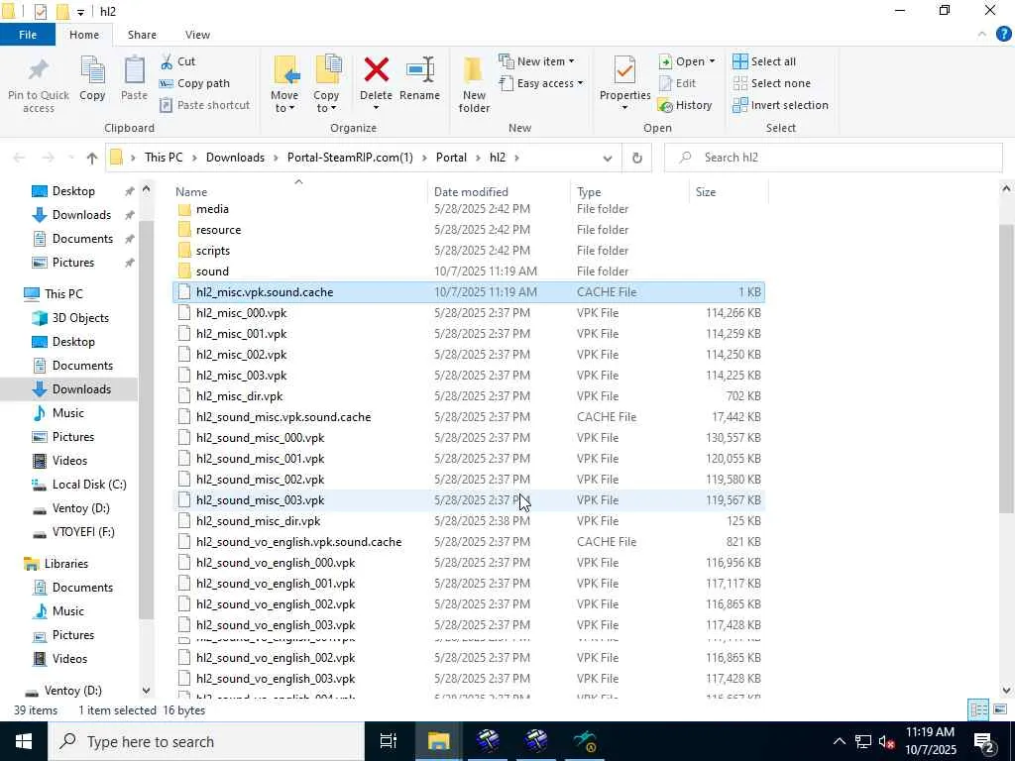Go up one folder level
The image size is (1015, 761).
tap(92, 158)
